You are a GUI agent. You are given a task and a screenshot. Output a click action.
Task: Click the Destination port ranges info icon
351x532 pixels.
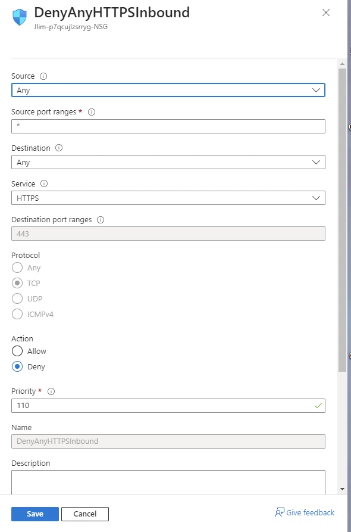point(101,220)
